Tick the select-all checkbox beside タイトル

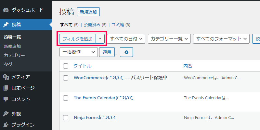click(66, 66)
